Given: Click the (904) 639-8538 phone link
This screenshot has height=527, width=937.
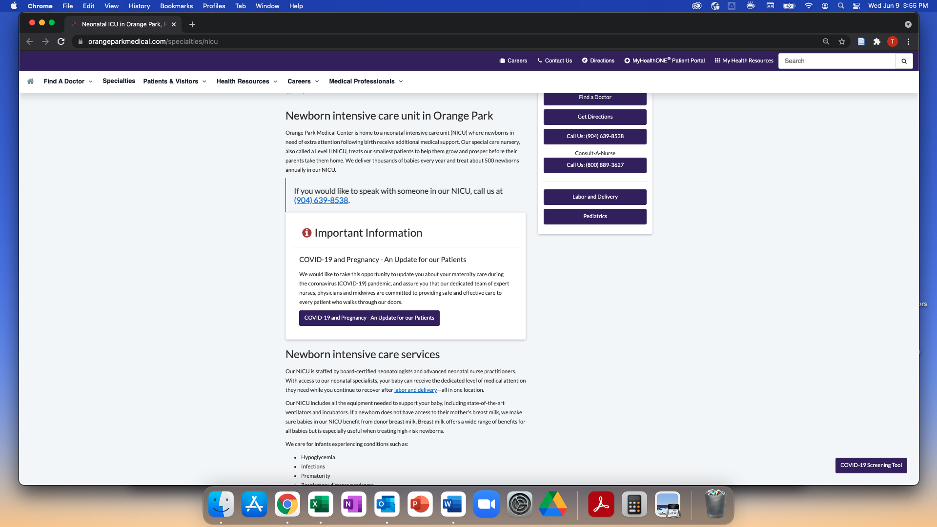Looking at the screenshot, I should click(321, 201).
